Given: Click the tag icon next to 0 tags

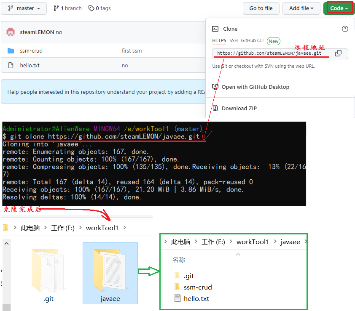Looking at the screenshot, I should [x=91, y=8].
